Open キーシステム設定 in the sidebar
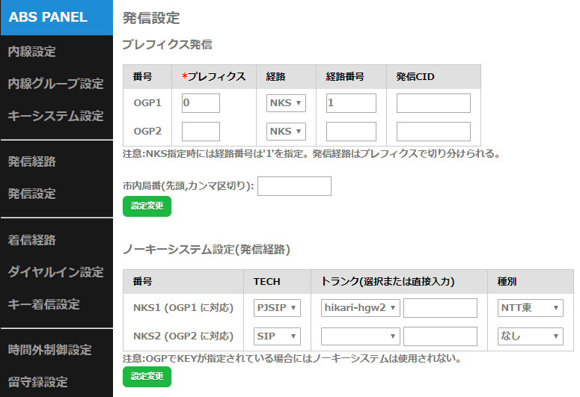Image resolution: width=580 pixels, height=397 pixels. pyautogui.click(x=55, y=116)
